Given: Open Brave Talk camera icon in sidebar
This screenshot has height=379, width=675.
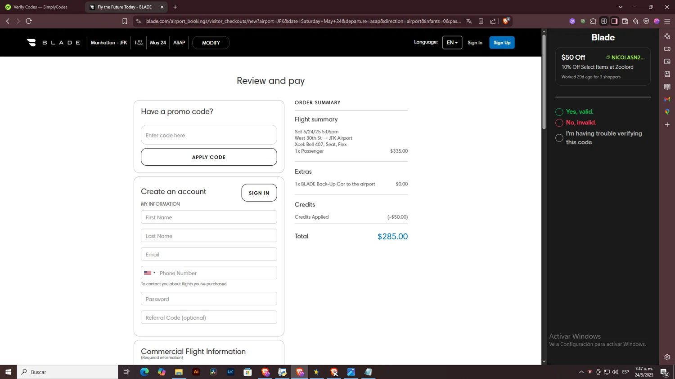Looking at the screenshot, I should (x=667, y=48).
